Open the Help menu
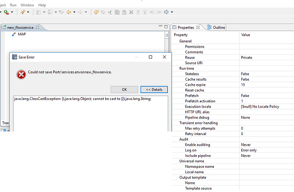294x192 pixels. 42,4
